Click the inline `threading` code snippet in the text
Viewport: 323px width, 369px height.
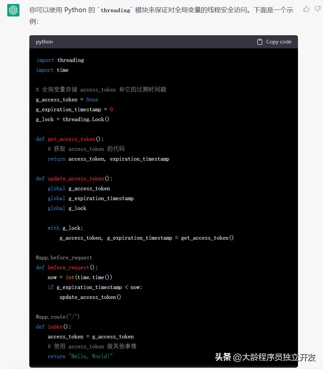[x=115, y=10]
